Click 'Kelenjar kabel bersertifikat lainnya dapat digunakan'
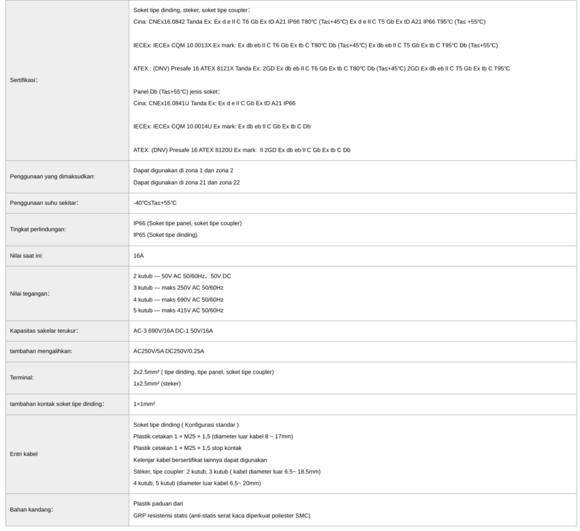 click(200, 460)
